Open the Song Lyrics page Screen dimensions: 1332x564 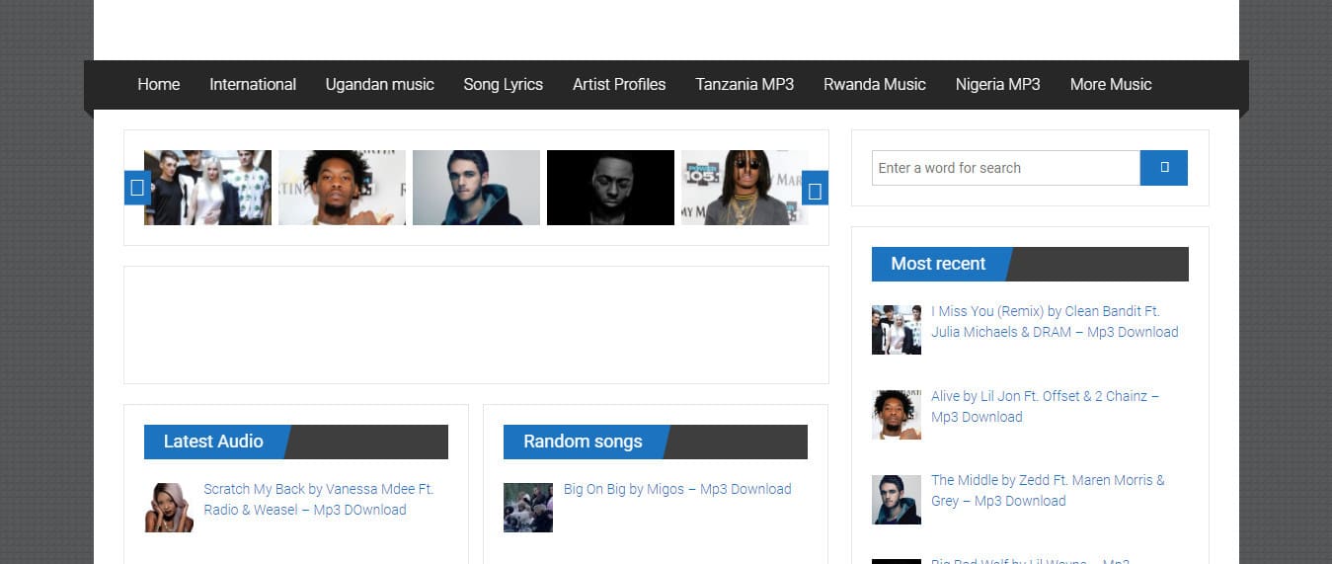tap(504, 85)
